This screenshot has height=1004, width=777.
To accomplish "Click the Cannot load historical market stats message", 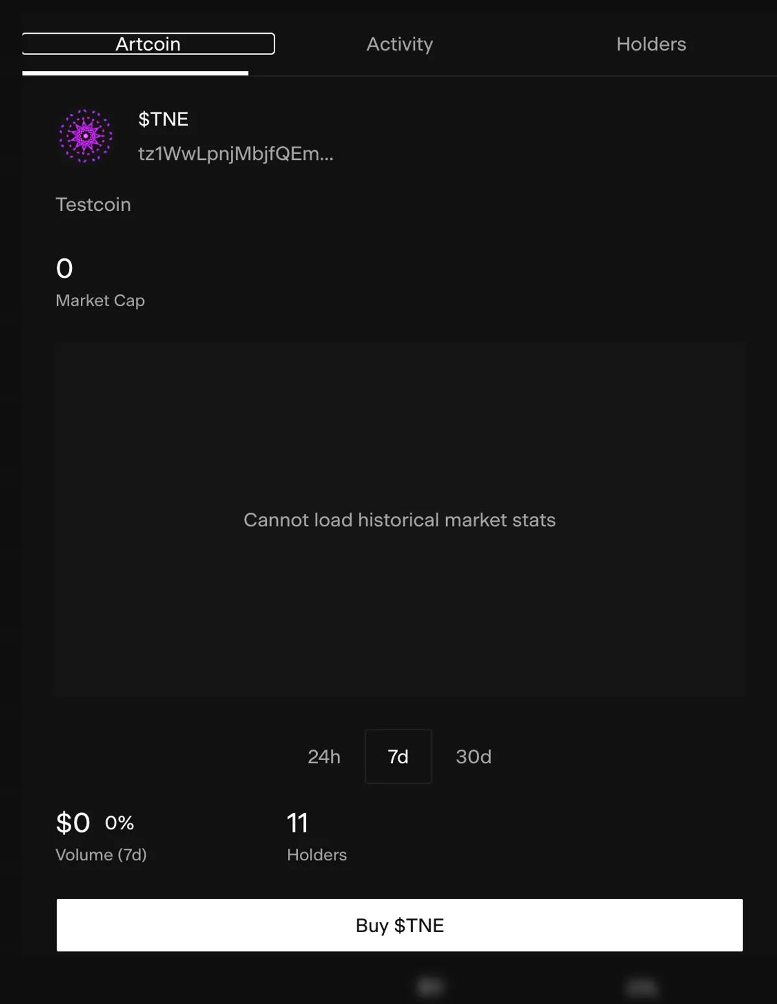I will pyautogui.click(x=400, y=520).
